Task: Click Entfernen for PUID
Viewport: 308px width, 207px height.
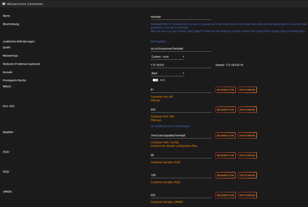Action: click(247, 155)
